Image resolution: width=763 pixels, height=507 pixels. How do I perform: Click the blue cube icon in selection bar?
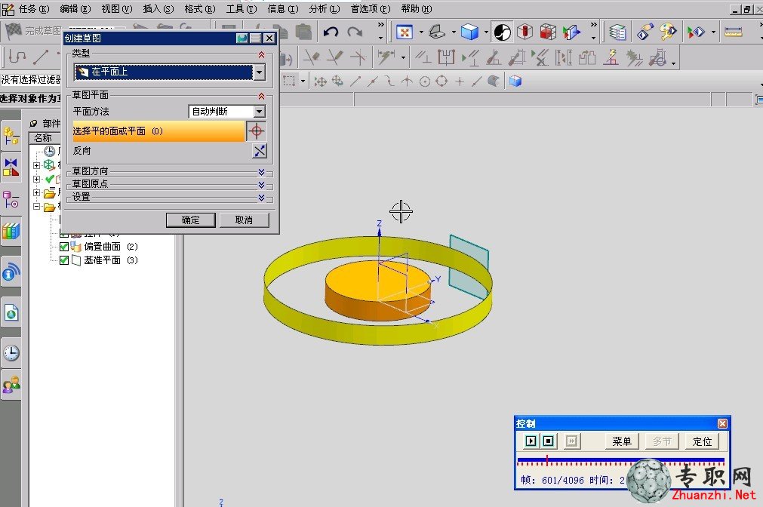pyautogui.click(x=515, y=81)
